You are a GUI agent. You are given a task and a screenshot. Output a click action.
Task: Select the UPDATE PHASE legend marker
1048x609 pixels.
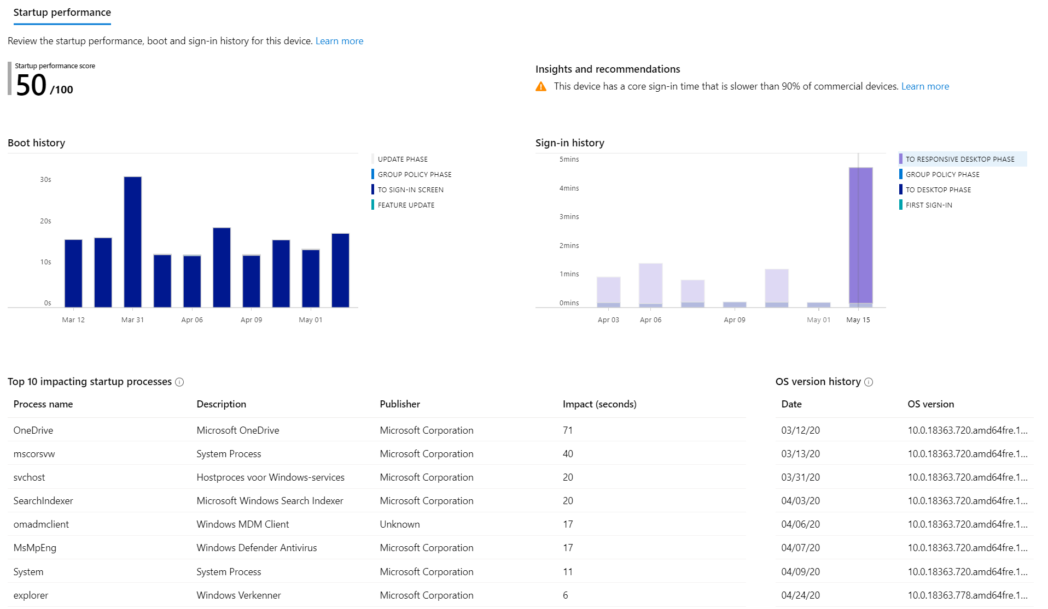pos(374,159)
